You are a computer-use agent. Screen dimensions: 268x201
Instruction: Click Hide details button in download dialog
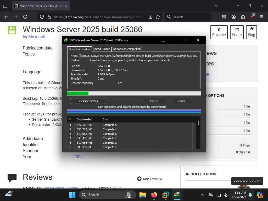click(x=88, y=101)
